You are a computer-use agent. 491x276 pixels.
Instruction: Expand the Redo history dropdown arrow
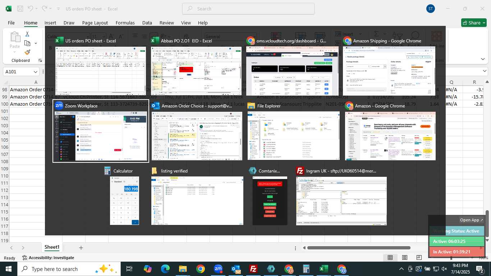[50, 9]
